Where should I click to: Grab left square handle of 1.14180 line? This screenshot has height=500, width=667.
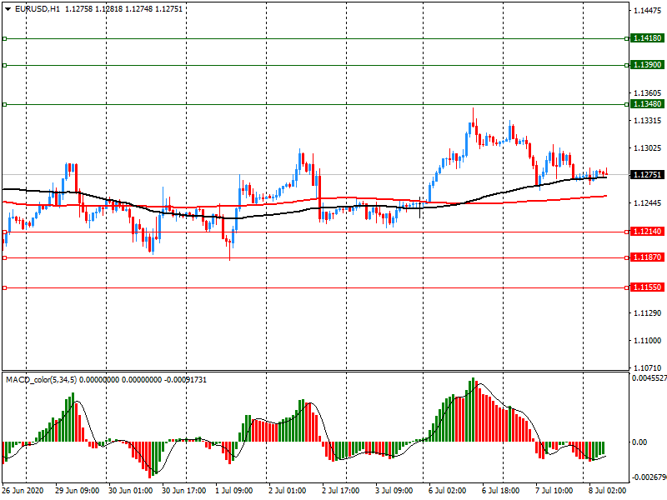(x=4, y=38)
